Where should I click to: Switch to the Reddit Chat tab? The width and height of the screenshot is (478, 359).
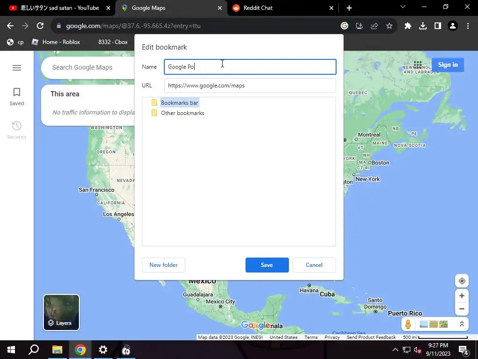tap(282, 8)
